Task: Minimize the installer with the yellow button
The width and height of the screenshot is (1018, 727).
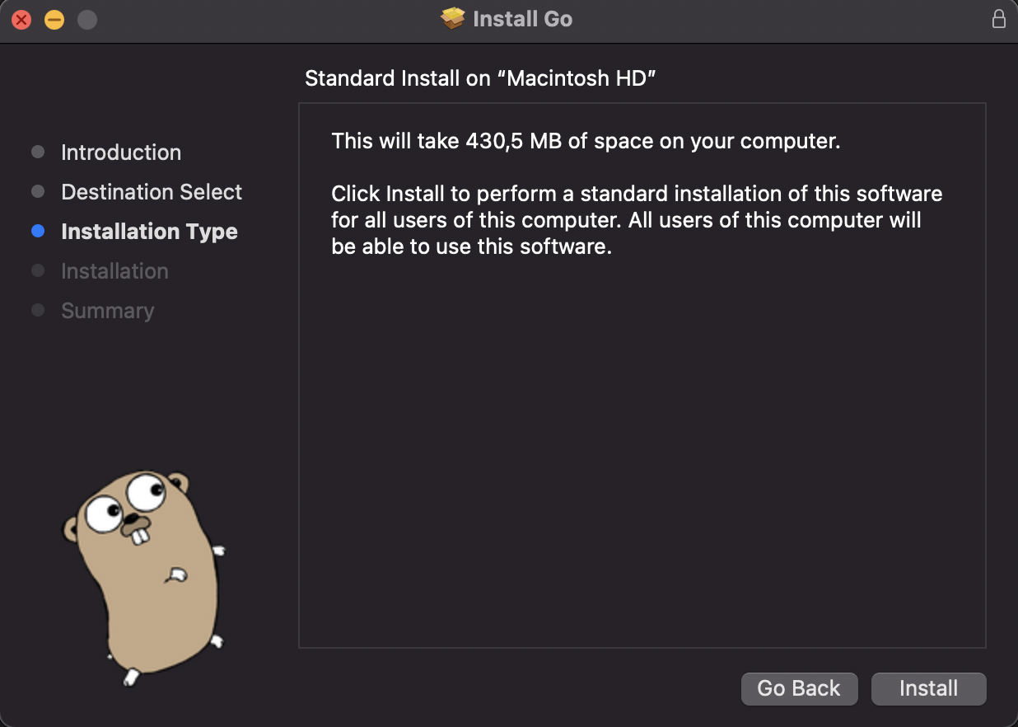Action: click(54, 20)
